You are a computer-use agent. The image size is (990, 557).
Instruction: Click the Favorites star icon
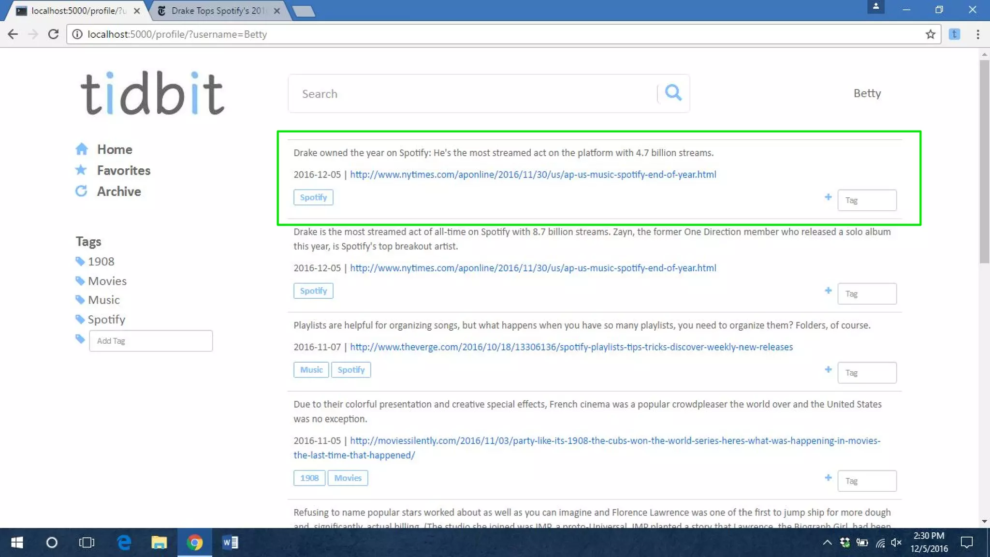(x=81, y=170)
